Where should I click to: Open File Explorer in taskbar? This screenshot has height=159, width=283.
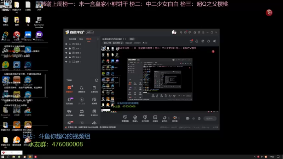[13, 157]
